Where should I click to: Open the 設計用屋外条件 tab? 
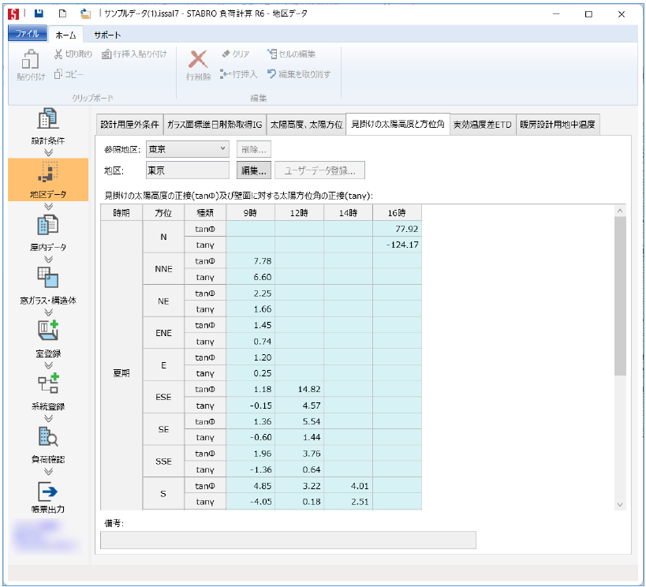(x=129, y=124)
